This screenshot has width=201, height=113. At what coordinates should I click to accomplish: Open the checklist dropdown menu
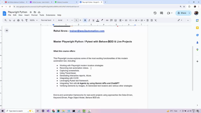click(131, 20)
